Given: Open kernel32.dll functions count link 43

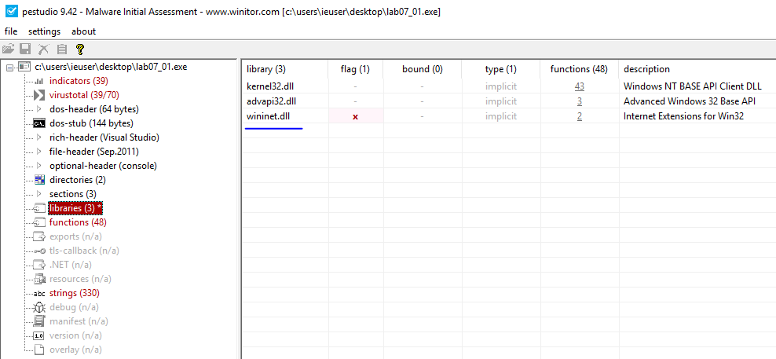Looking at the screenshot, I should [580, 86].
